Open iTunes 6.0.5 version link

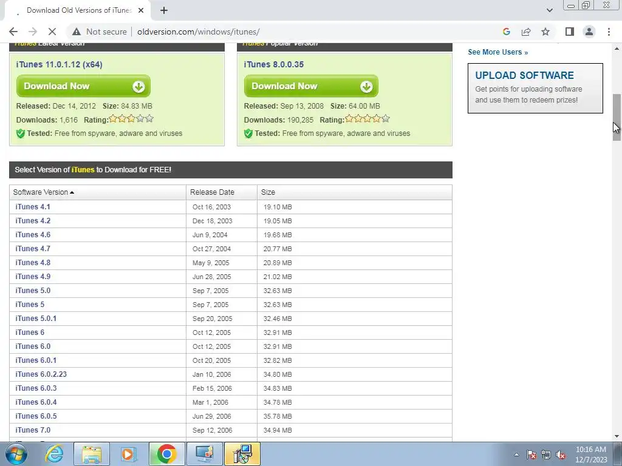[36, 416]
